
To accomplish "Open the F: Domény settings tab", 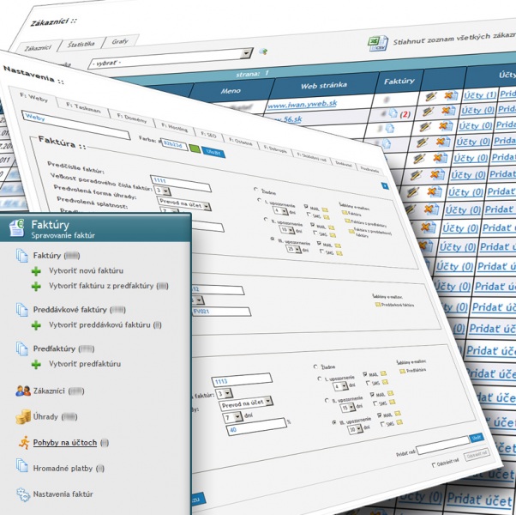I will coord(132,118).
